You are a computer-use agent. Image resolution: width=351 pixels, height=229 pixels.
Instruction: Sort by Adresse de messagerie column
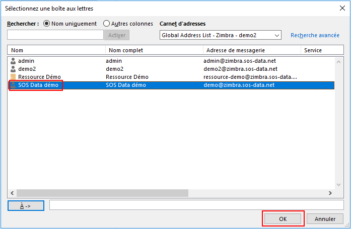pos(251,50)
